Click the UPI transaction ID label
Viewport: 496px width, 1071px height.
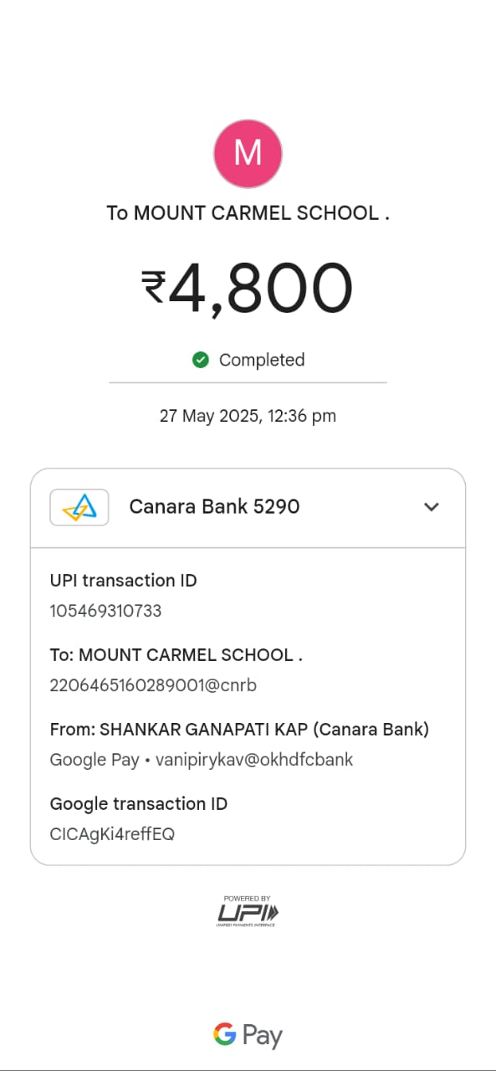(x=124, y=581)
